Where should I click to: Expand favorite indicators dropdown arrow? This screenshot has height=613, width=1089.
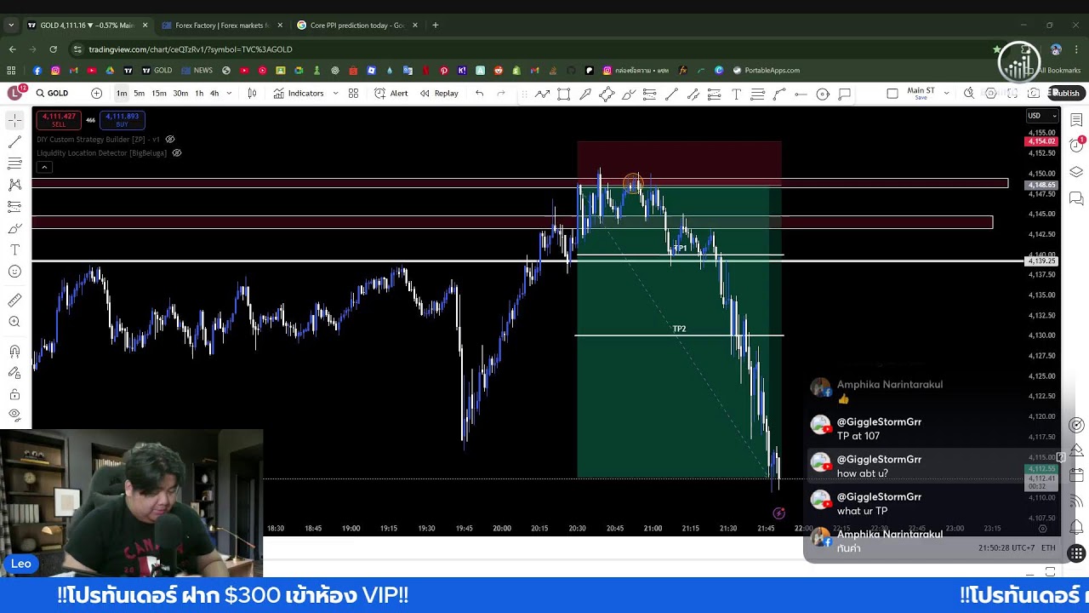pyautogui.click(x=335, y=93)
